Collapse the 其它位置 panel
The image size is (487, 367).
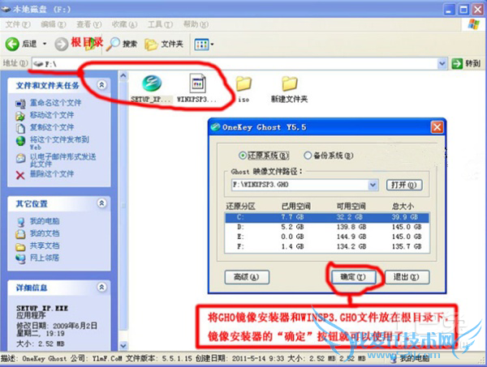[101, 203]
